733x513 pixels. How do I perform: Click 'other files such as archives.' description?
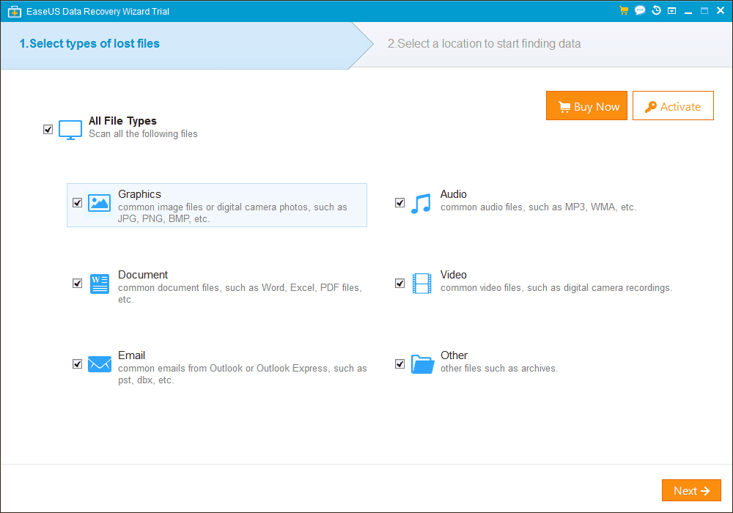[499, 369]
